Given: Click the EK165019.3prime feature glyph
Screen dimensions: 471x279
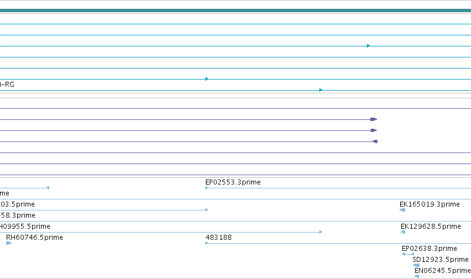Looking at the screenshot, I should pos(402,210).
